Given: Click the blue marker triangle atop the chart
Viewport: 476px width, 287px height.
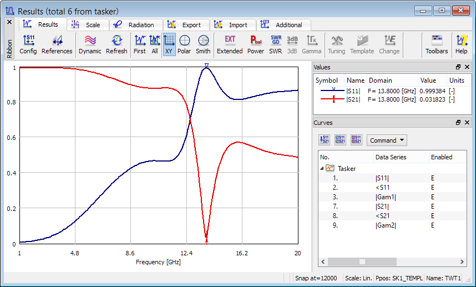Looking at the screenshot, I should pos(207,66).
